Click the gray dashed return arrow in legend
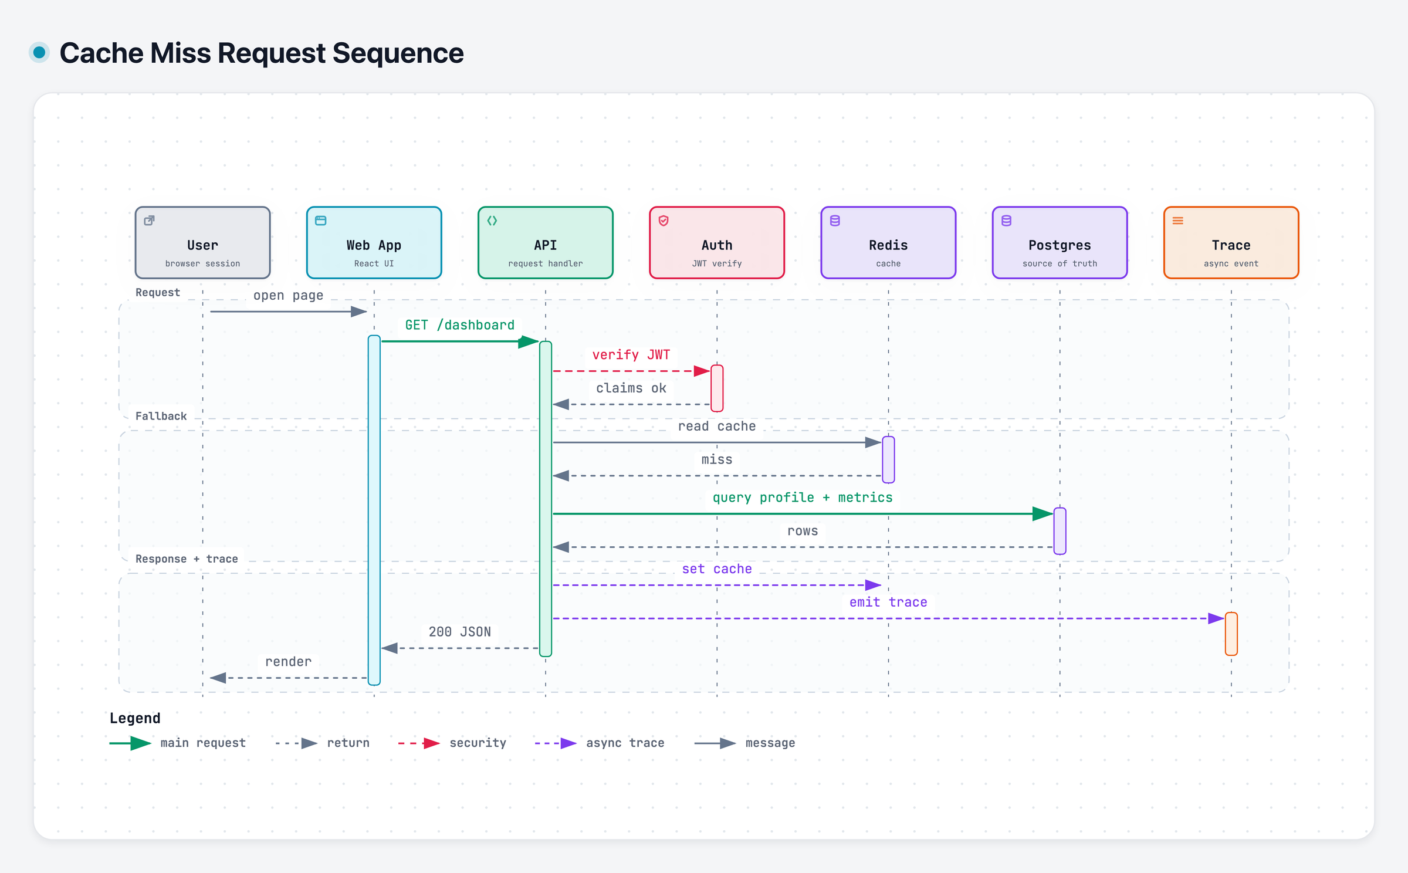The image size is (1408, 873). pos(297,743)
